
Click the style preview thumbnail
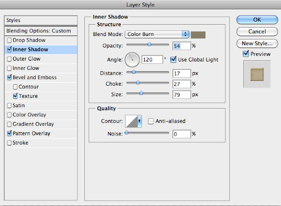pyautogui.click(x=257, y=73)
